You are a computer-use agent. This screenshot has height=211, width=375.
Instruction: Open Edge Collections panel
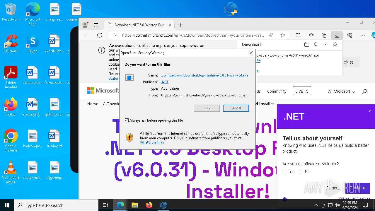tap(324, 35)
